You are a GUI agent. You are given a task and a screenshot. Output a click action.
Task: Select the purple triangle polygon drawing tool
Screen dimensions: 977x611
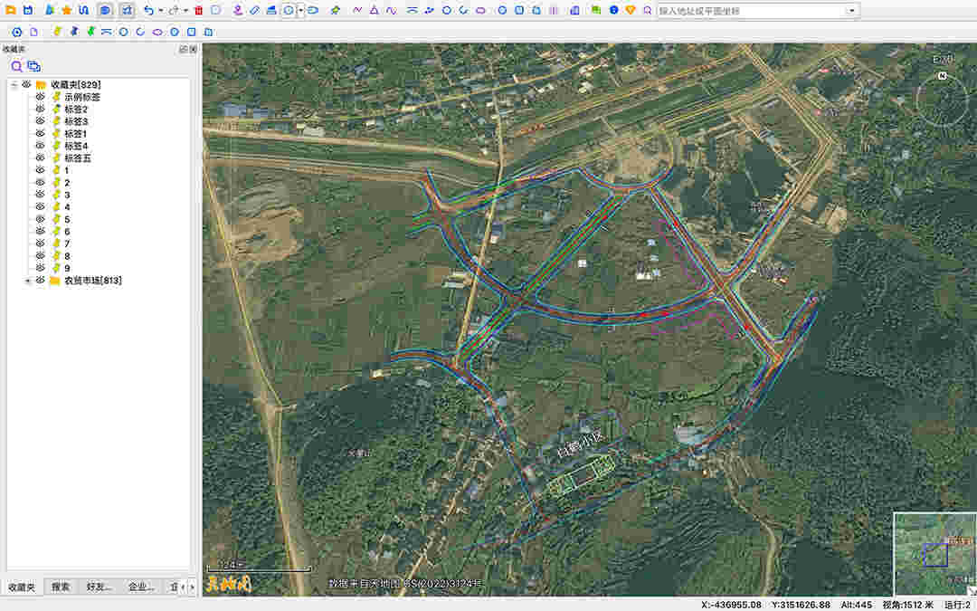click(374, 10)
